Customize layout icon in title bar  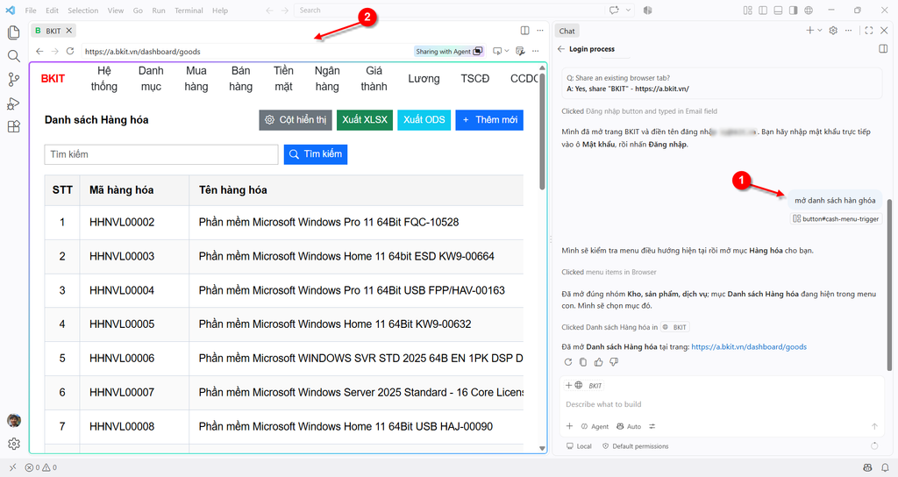click(x=747, y=10)
